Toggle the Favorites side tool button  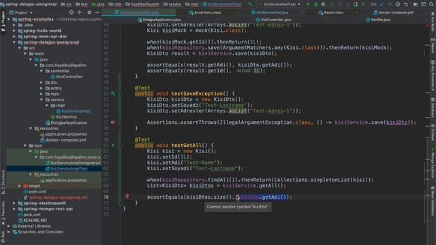[3, 212]
